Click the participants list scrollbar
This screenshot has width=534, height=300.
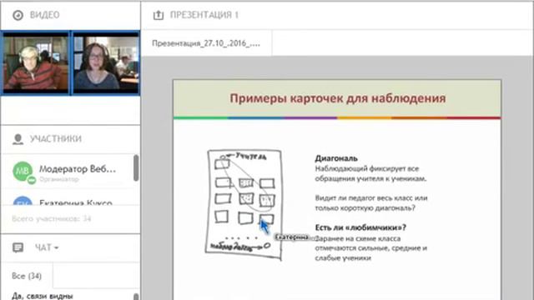(x=136, y=168)
